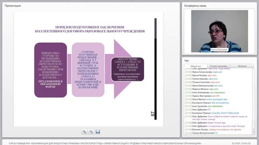
Task: Click the slide box 'Неполучение ответа'
Action: (x=127, y=69)
